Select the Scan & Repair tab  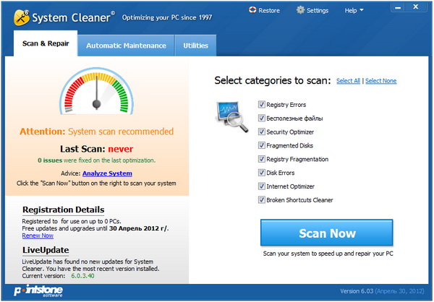[x=46, y=44]
